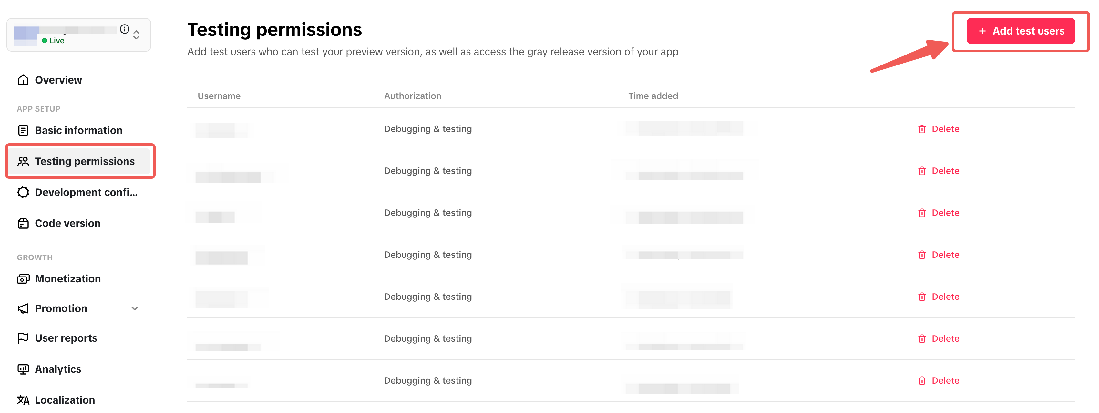Click the Localization translate icon
This screenshot has width=1099, height=413.
point(23,400)
